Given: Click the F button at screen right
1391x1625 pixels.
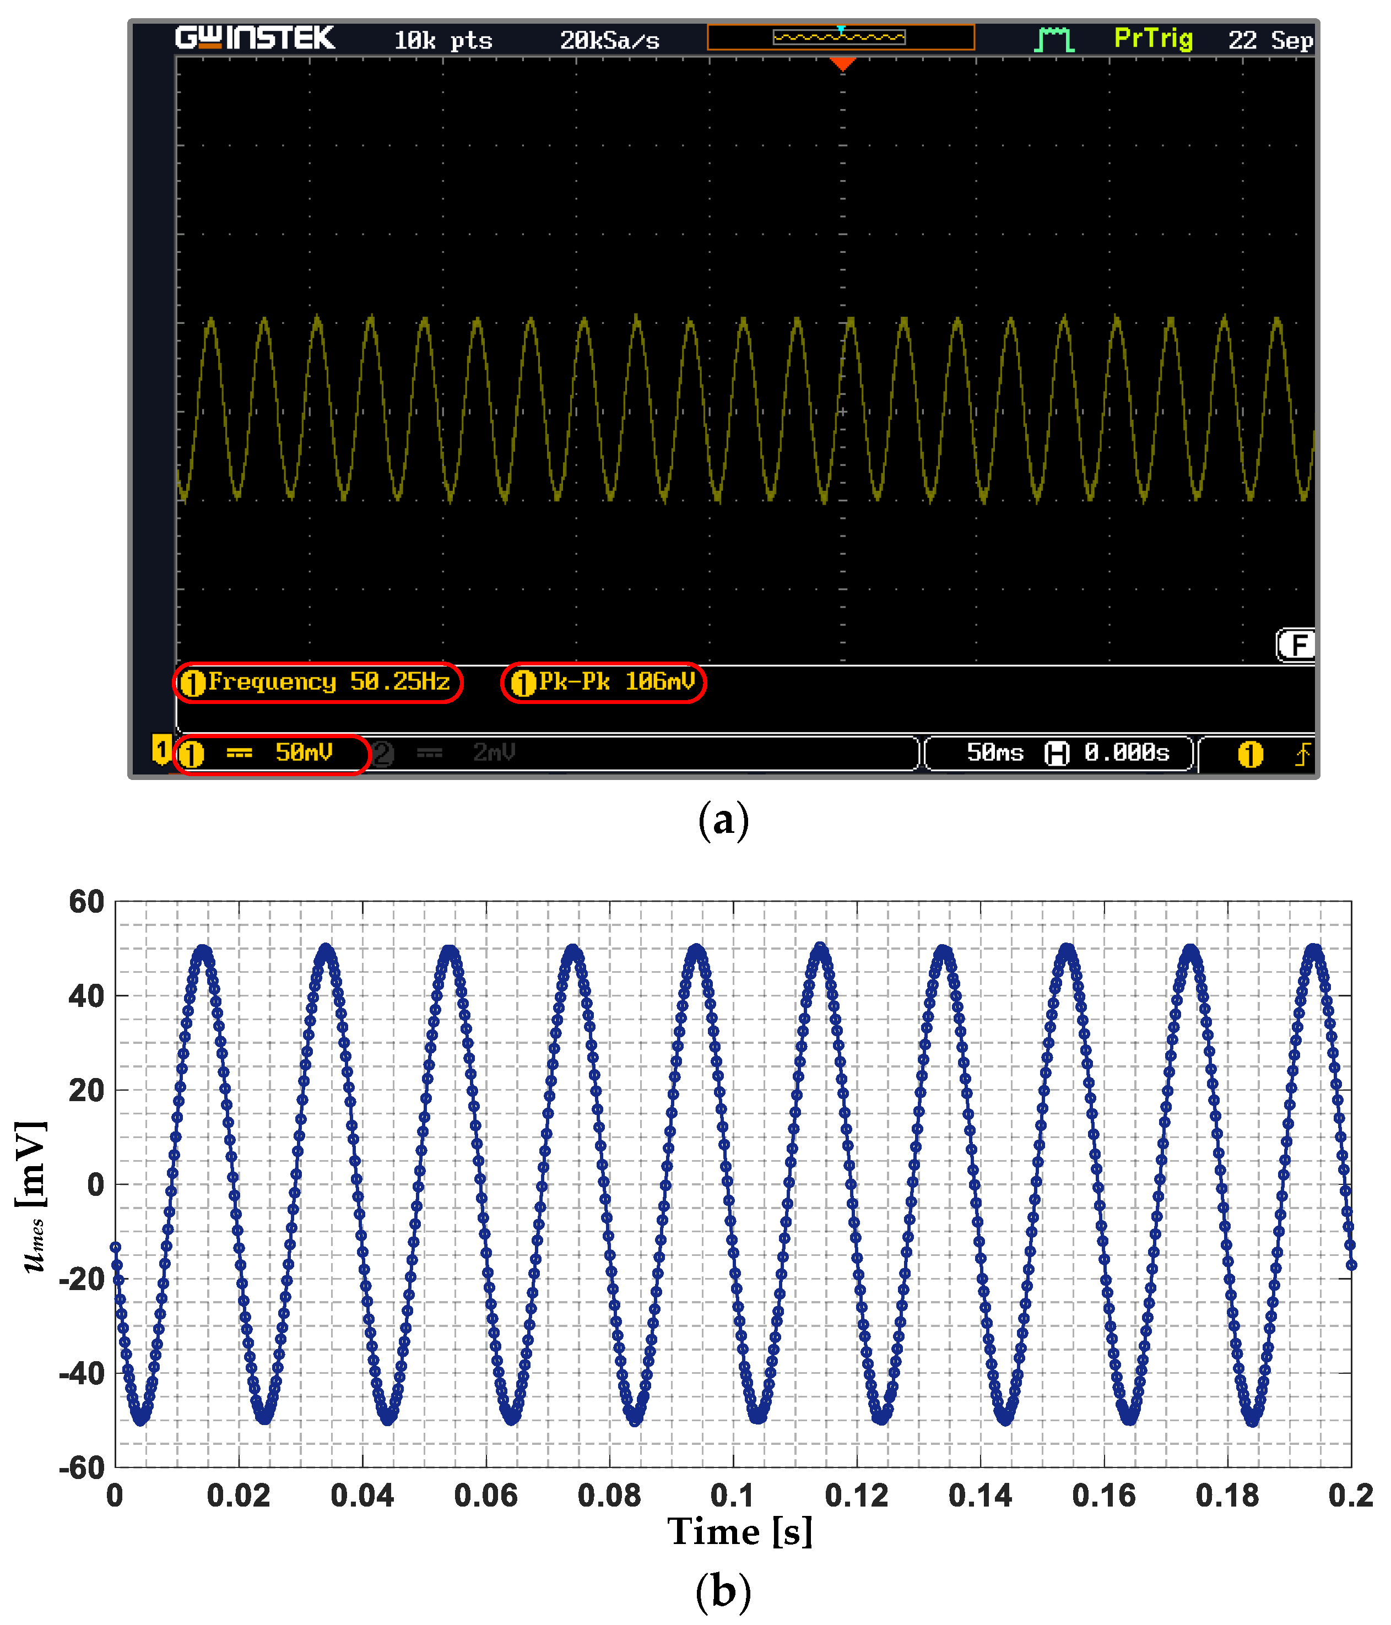Looking at the screenshot, I should (1298, 644).
